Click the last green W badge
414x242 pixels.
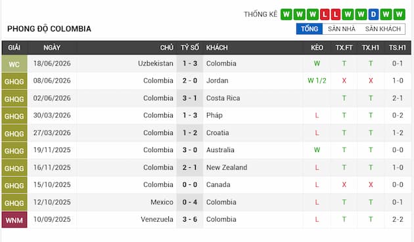[x=400, y=14]
